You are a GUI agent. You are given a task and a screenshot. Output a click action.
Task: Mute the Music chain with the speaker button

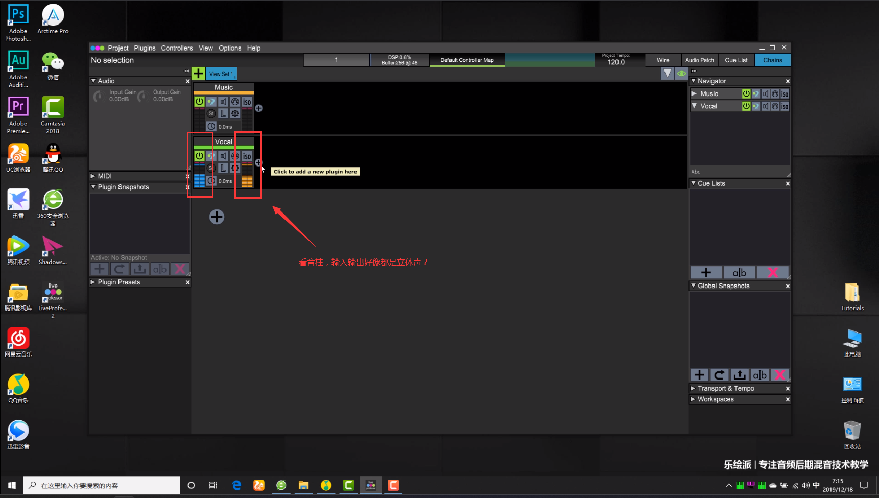tap(223, 102)
